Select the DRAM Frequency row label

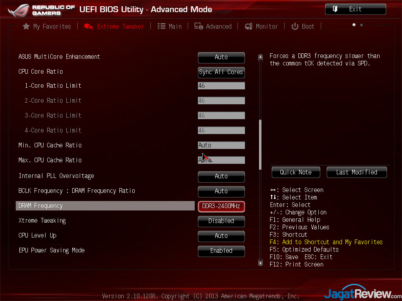[40, 206]
